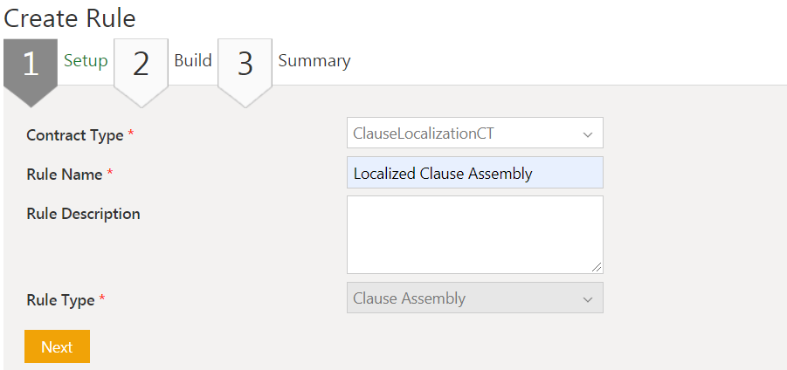The width and height of the screenshot is (787, 370).
Task: Click the Rule Name field label
Action: [65, 175]
